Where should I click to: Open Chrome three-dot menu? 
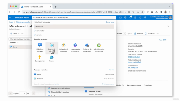tap(170, 12)
